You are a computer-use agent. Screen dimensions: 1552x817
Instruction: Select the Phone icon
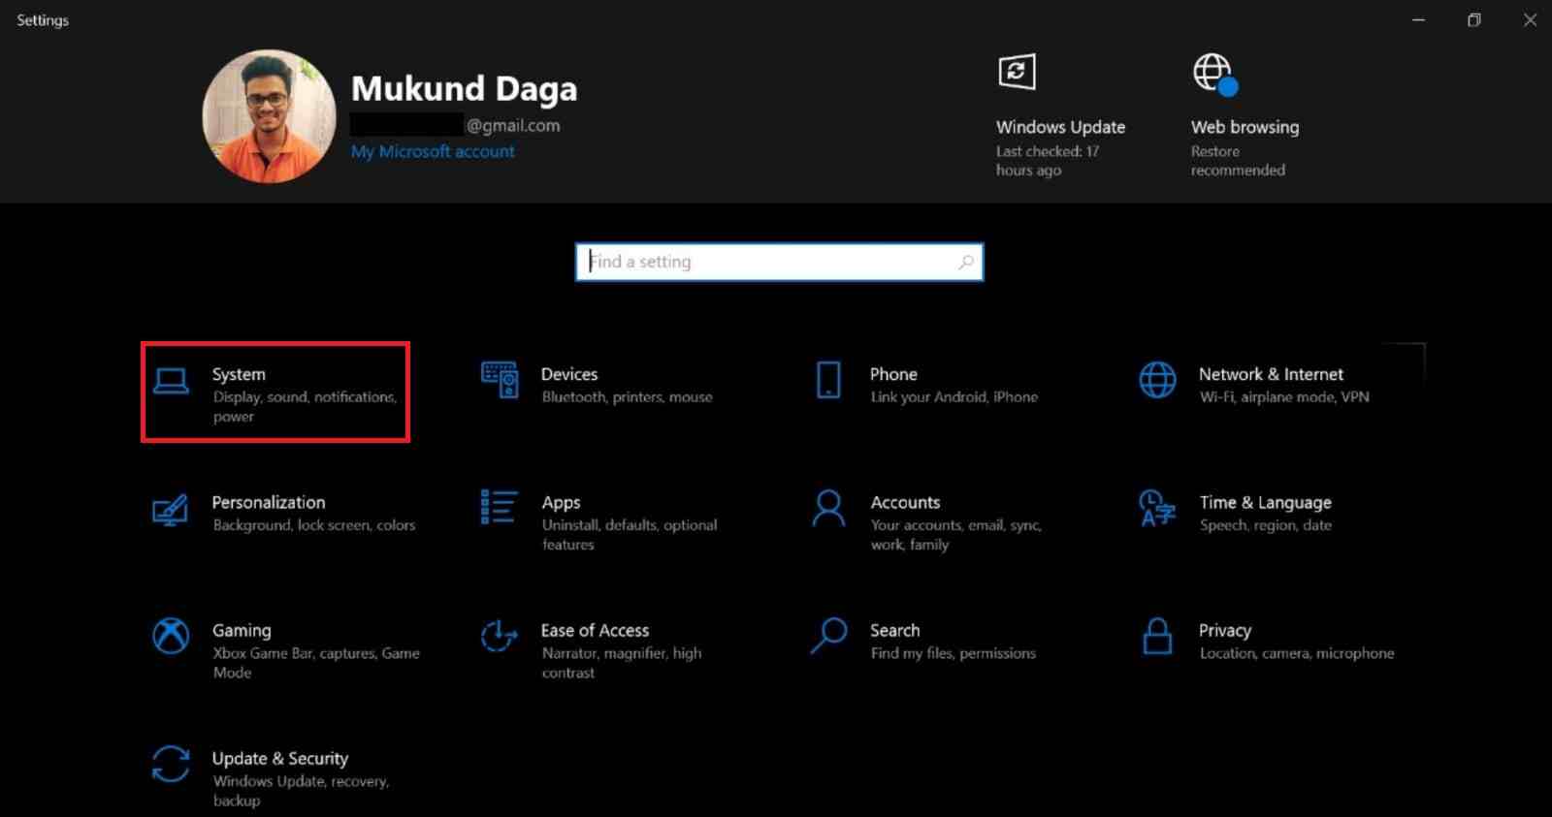[828, 380]
